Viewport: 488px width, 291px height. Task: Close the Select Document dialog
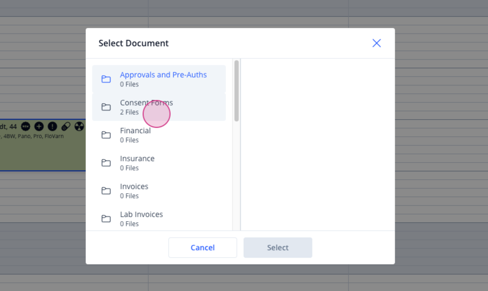(376, 43)
